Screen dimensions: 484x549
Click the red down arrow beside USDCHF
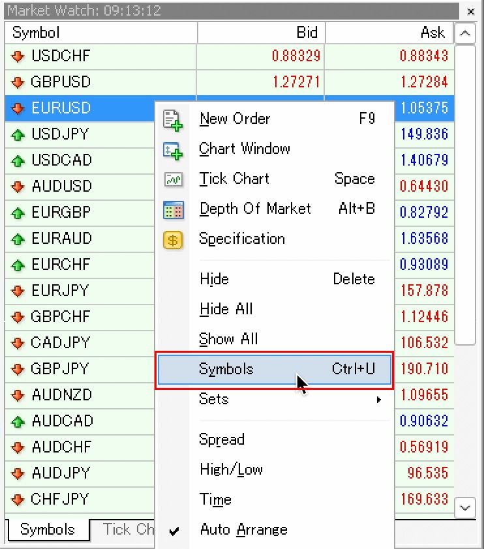tap(18, 57)
